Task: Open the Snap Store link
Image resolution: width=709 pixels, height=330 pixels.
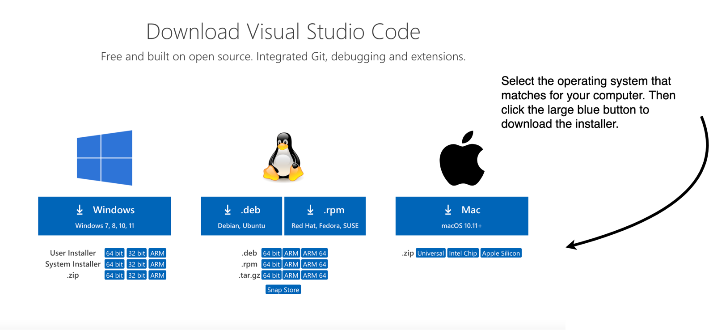Action: click(x=283, y=290)
